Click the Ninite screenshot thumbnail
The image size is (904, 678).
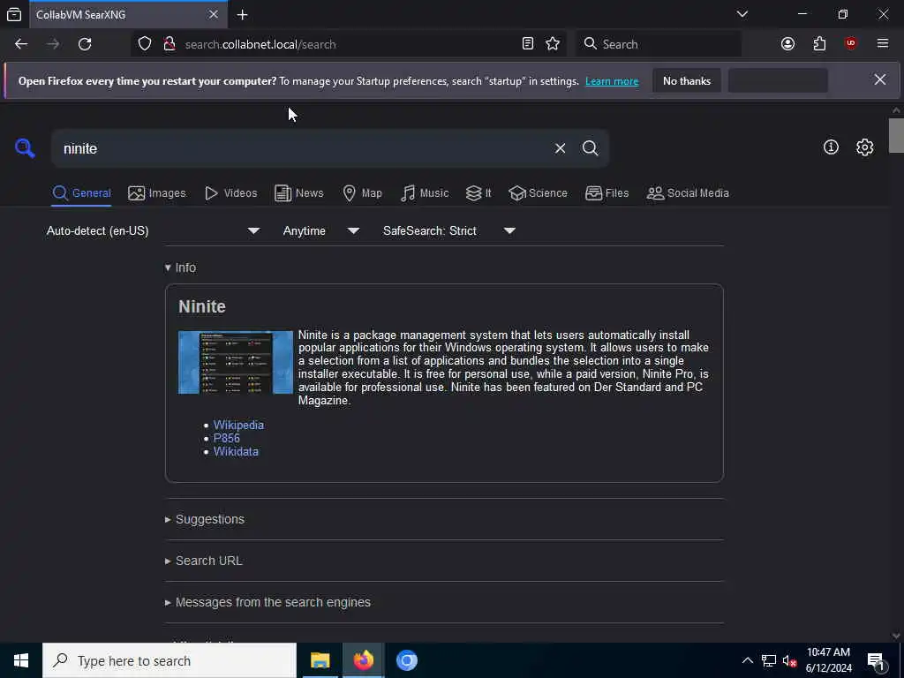[x=235, y=362]
